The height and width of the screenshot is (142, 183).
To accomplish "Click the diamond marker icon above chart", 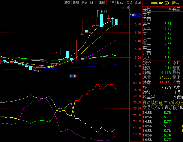I will (x=122, y=8).
